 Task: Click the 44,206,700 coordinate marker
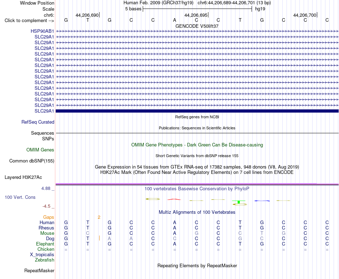click(x=305, y=15)
